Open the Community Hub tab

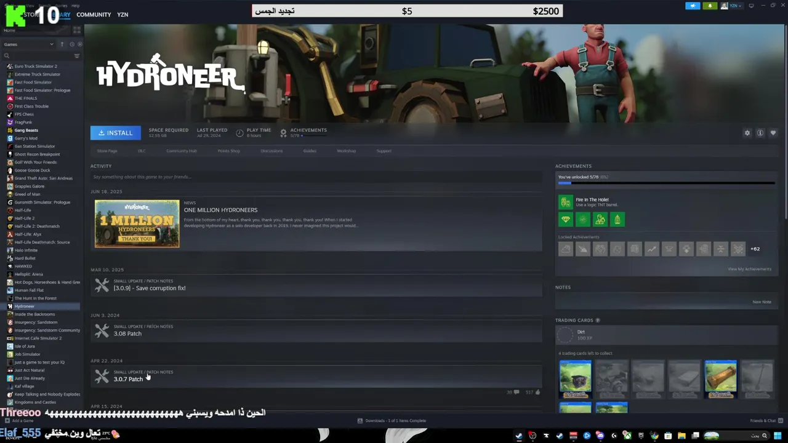point(181,151)
